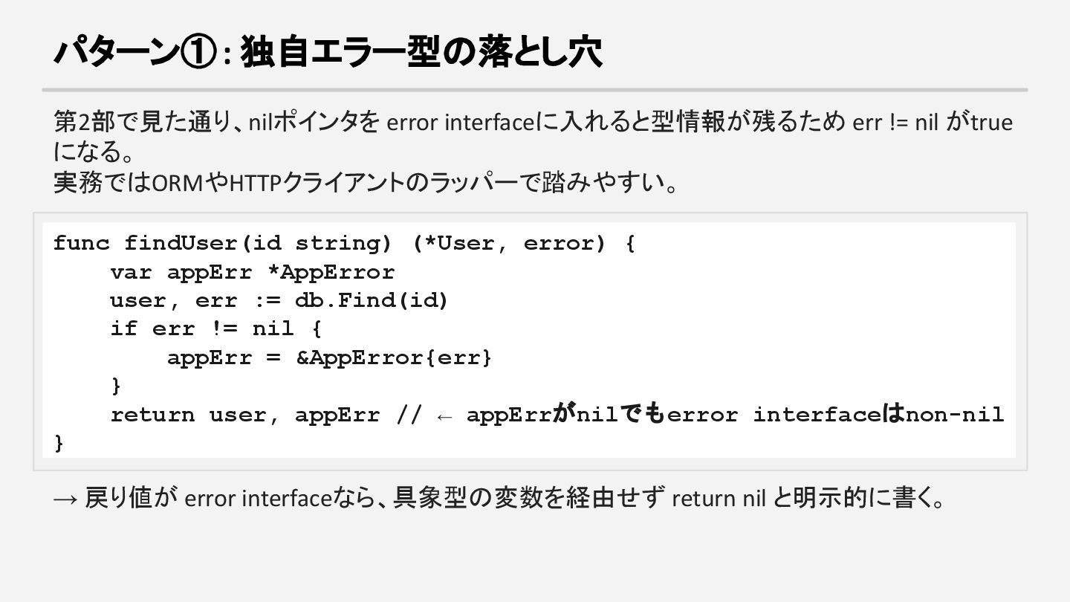The width and height of the screenshot is (1070, 602).
Task: Select the paragraph line starting with 第2部で見た通り
Action: pyautogui.click(x=532, y=121)
